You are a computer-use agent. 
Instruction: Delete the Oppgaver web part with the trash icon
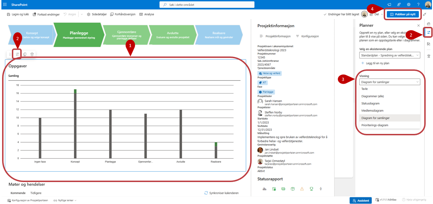[32, 54]
